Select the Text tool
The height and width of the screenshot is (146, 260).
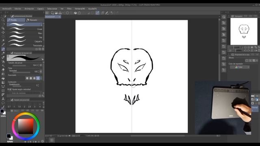coord(3,99)
